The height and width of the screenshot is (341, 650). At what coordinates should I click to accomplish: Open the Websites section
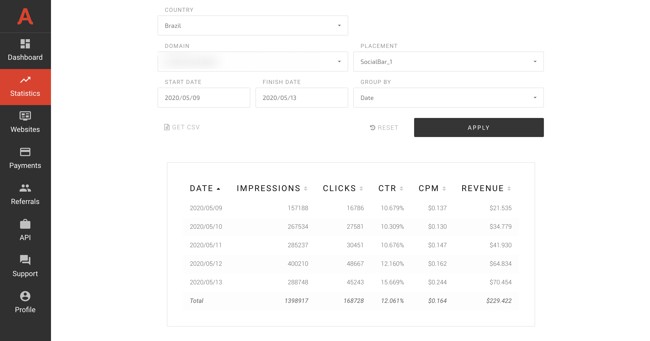[25, 123]
